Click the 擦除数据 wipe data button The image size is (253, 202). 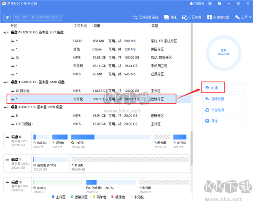click(x=223, y=99)
